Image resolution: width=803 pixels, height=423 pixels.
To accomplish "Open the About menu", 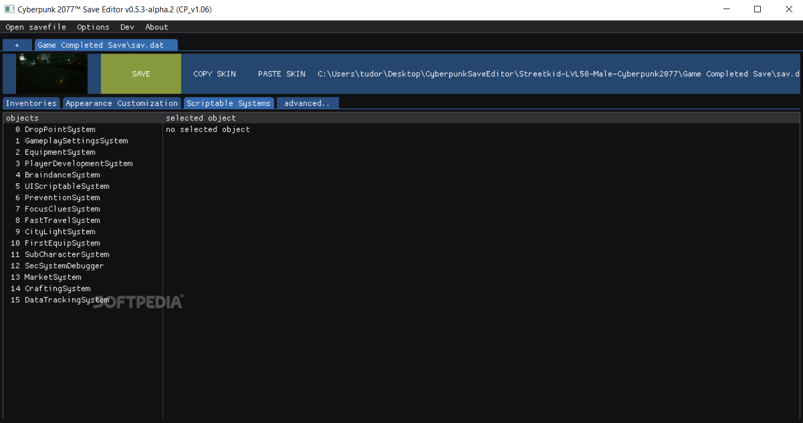I will [x=157, y=27].
